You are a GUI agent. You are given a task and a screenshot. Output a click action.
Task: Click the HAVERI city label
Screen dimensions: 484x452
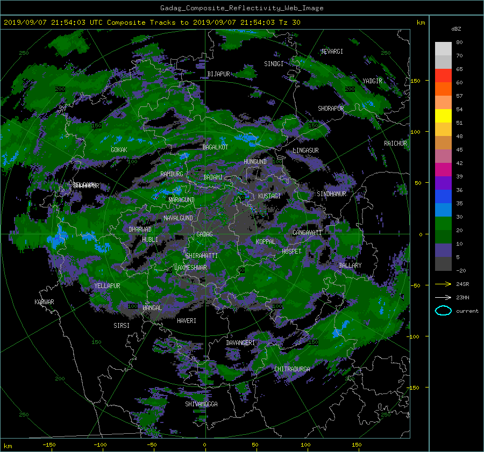pos(187,321)
